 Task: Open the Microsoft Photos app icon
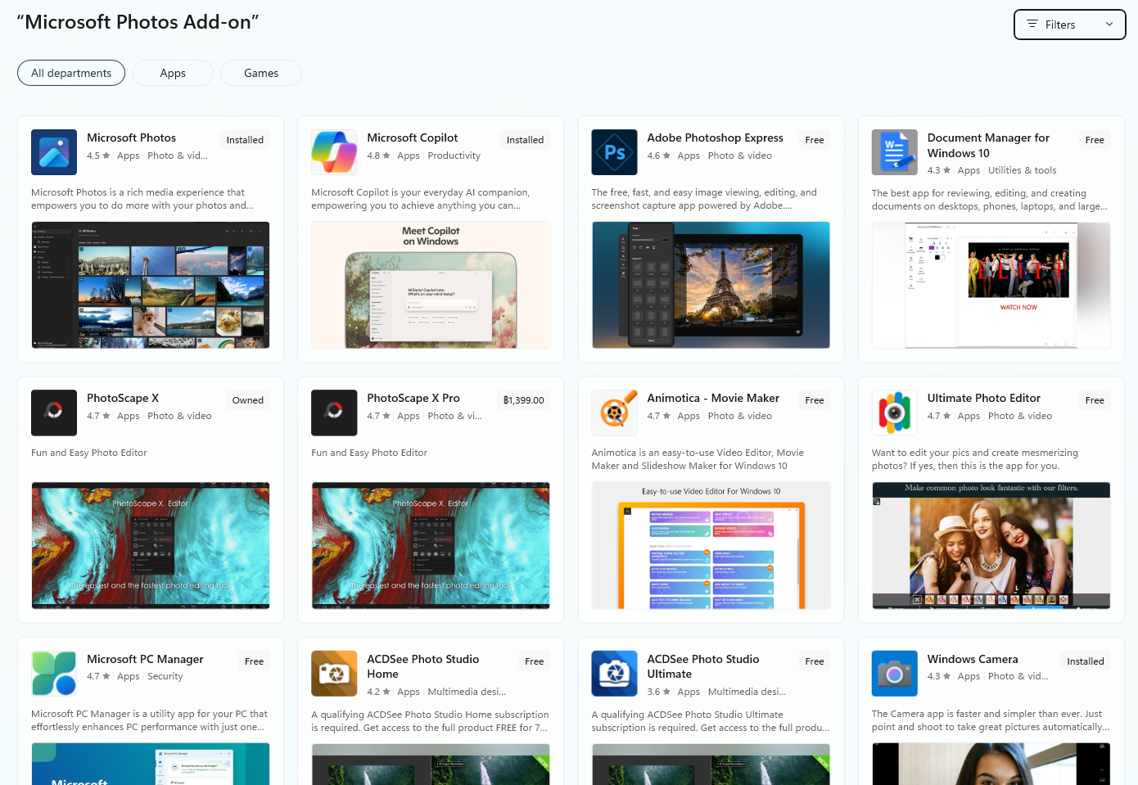54,152
